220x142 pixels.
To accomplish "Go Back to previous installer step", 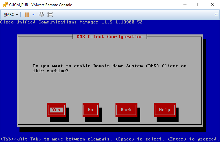I will coord(126,110).
